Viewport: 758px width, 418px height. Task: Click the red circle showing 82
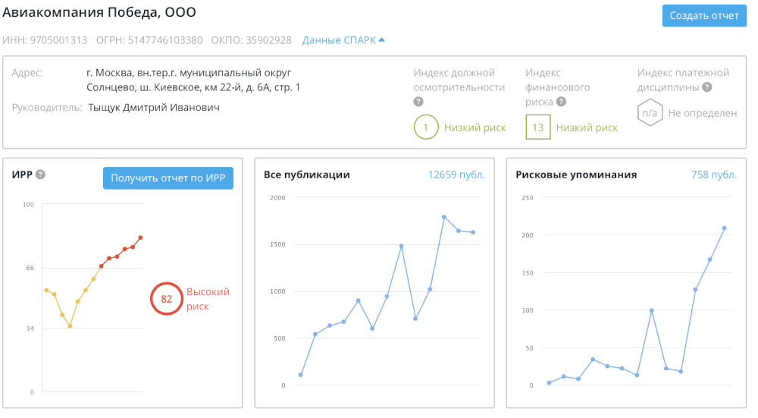166,299
